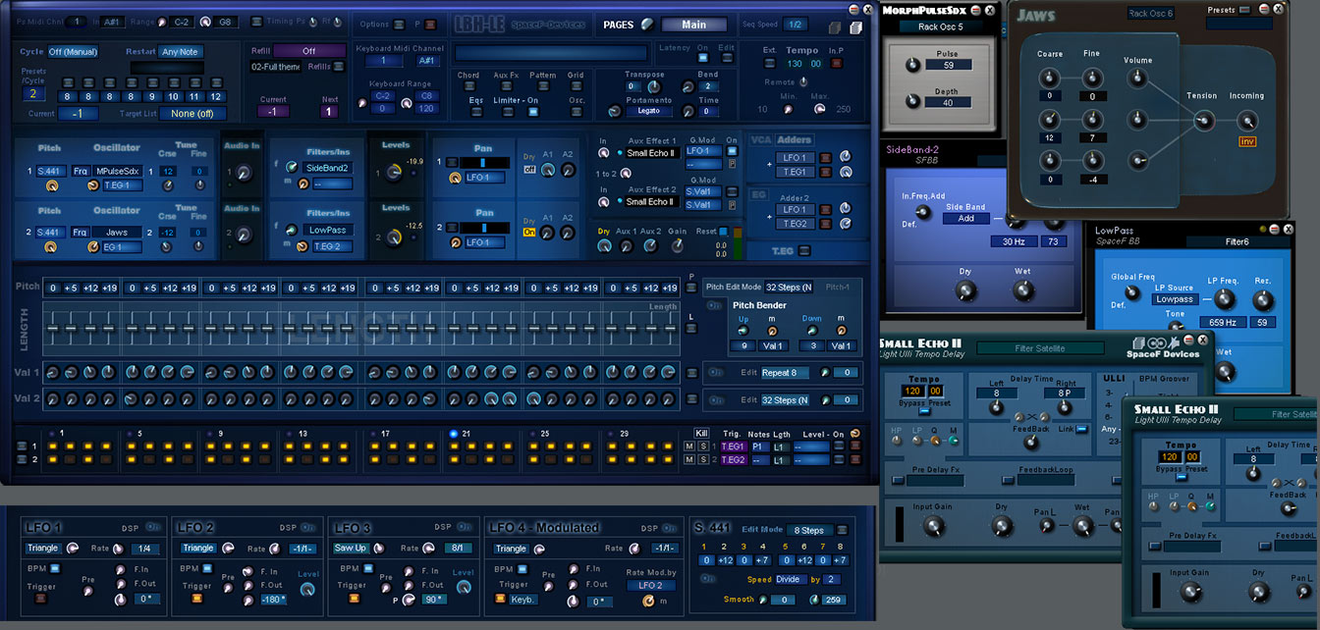Click the P icon beside Aux Effect 1 G.Mod
The height and width of the screenshot is (630, 1320).
pyautogui.click(x=732, y=164)
